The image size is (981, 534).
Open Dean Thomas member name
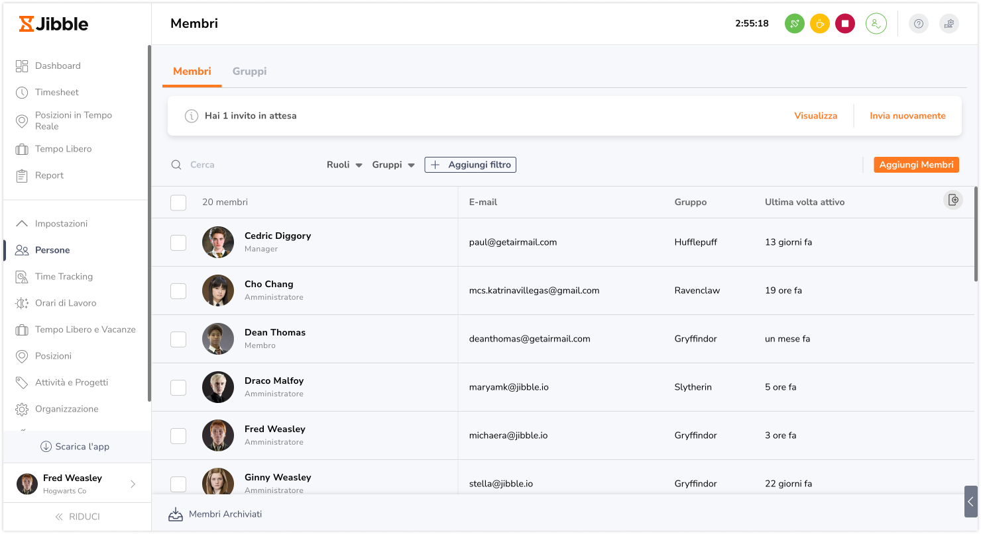coord(275,332)
